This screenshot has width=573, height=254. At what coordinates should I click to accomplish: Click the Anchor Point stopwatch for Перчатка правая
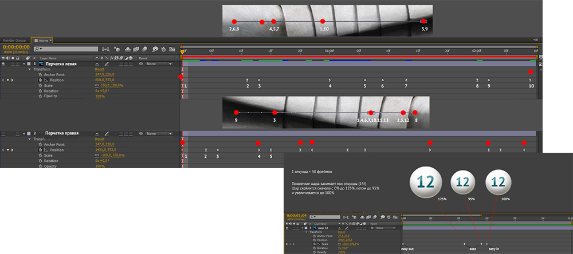40,144
